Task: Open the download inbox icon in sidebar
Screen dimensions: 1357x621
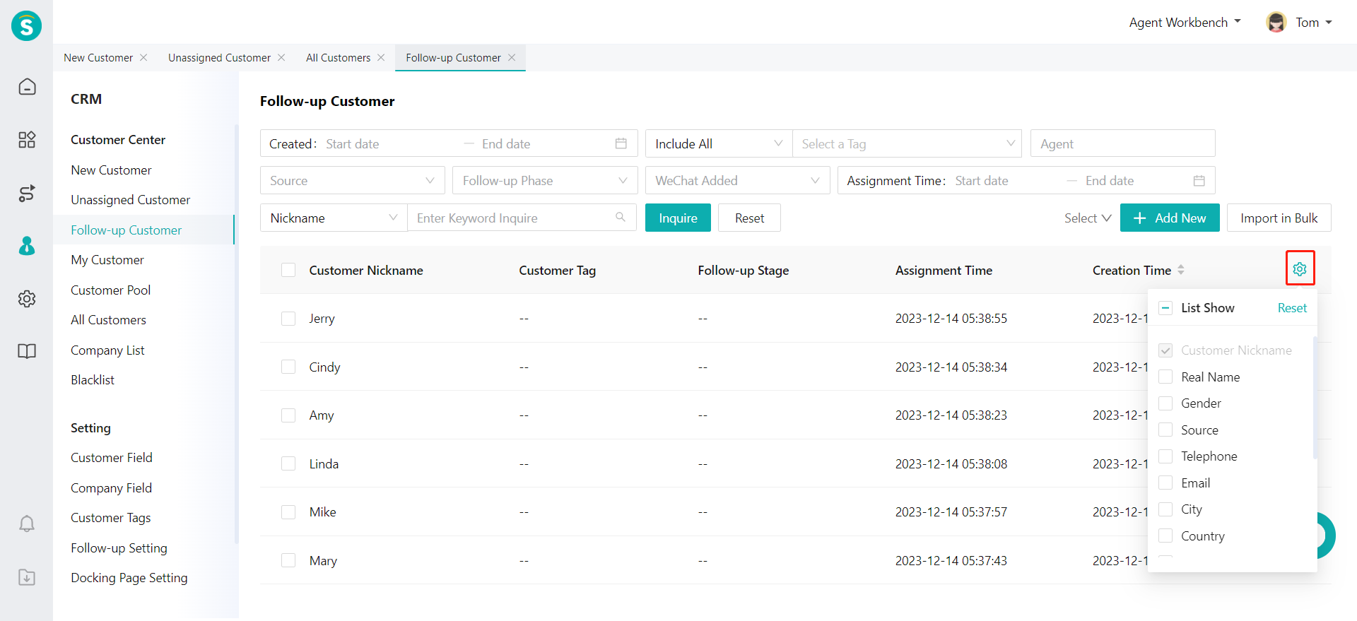Action: [27, 577]
